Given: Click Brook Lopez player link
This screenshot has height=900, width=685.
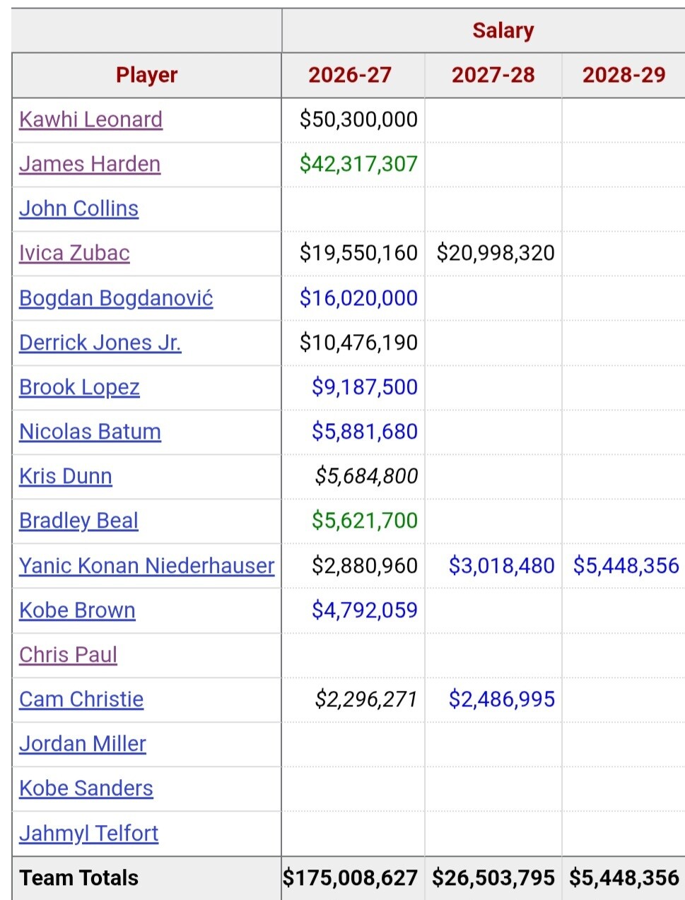Looking at the screenshot, I should (x=79, y=387).
